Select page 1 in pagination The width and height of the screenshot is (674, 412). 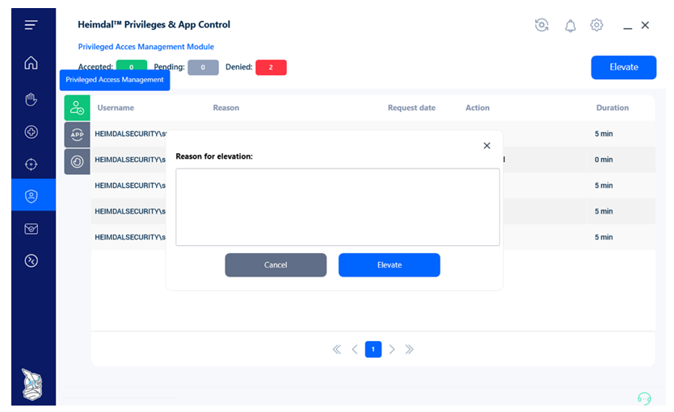pyautogui.click(x=373, y=349)
